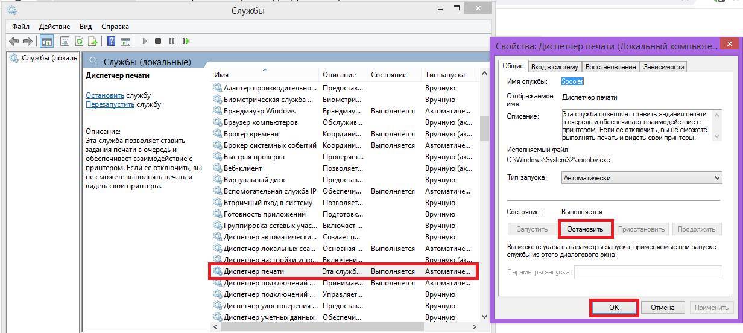Click the services list vertical scrollbar down arrow
The image size is (743, 333).
click(x=484, y=316)
